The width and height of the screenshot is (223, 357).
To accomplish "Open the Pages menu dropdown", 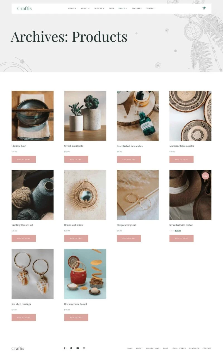I will [x=123, y=8].
